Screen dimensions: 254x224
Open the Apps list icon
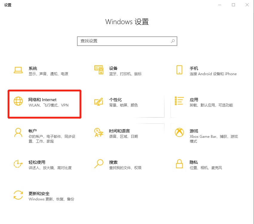coord(179,101)
